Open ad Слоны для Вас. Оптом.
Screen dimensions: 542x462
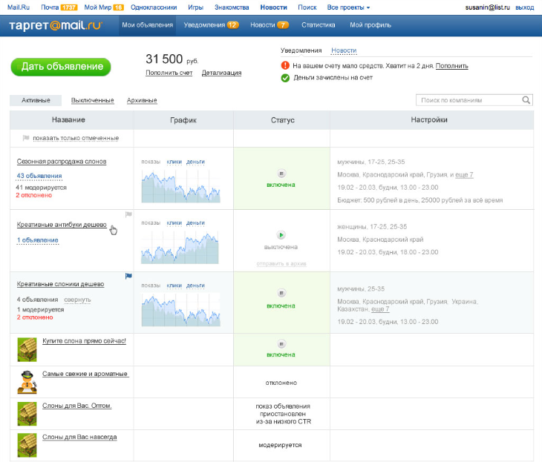click(x=76, y=406)
